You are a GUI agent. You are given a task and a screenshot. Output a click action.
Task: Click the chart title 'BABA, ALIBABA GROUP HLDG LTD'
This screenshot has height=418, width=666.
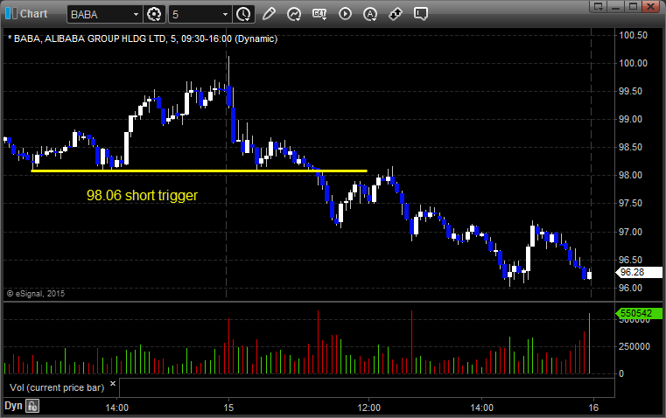90,38
